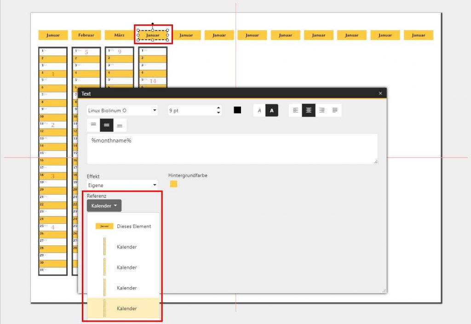Align text to the left
Image resolution: width=471 pixels, height=324 pixels.
coord(295,110)
